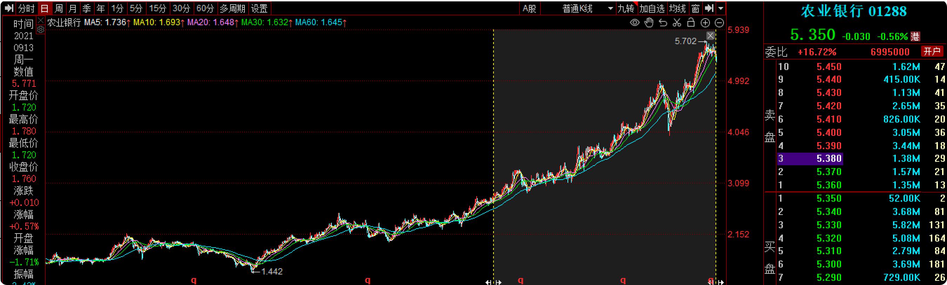
Task: Switch to the 分时 intraday tab
Action: tap(26, 8)
